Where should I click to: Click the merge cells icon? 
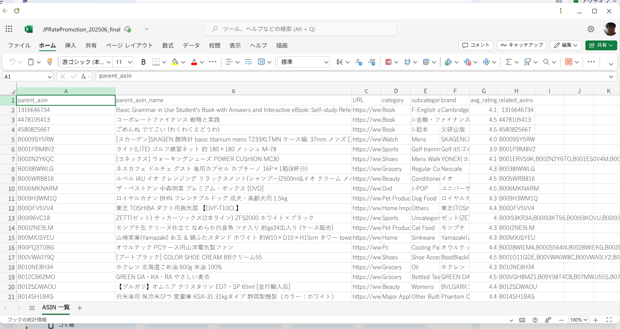(x=261, y=62)
